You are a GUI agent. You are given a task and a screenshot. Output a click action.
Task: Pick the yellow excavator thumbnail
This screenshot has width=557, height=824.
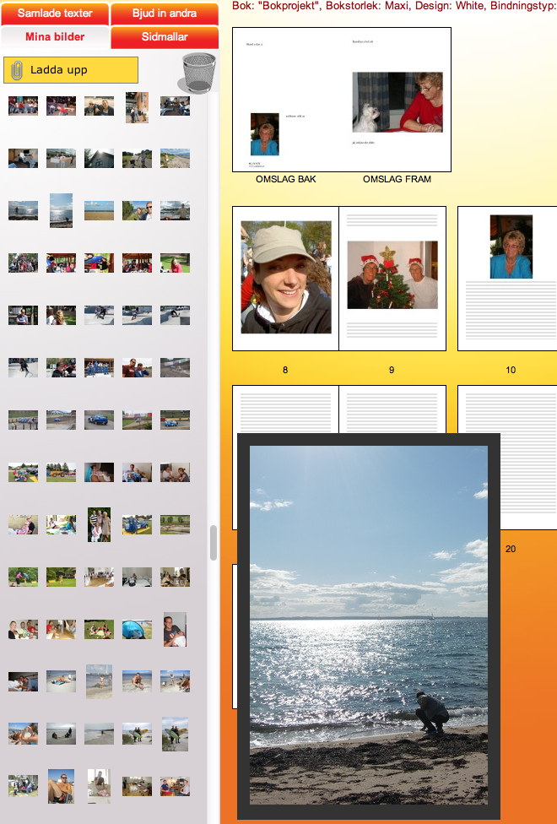(61, 472)
